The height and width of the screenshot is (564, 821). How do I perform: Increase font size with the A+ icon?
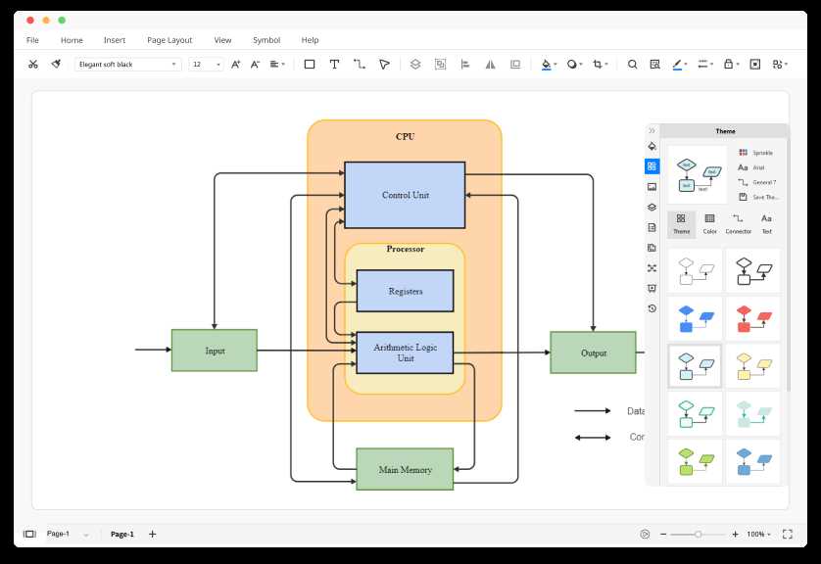click(x=235, y=64)
